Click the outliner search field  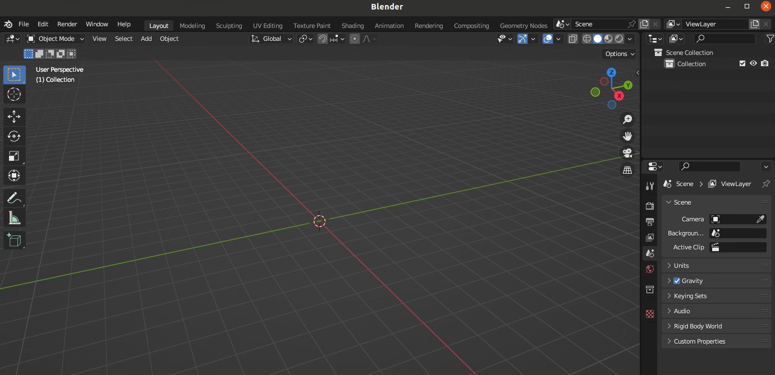[724, 39]
